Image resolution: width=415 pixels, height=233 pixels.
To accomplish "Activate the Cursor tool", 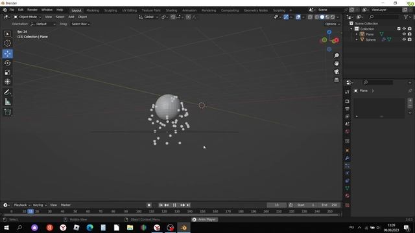I will (7, 43).
